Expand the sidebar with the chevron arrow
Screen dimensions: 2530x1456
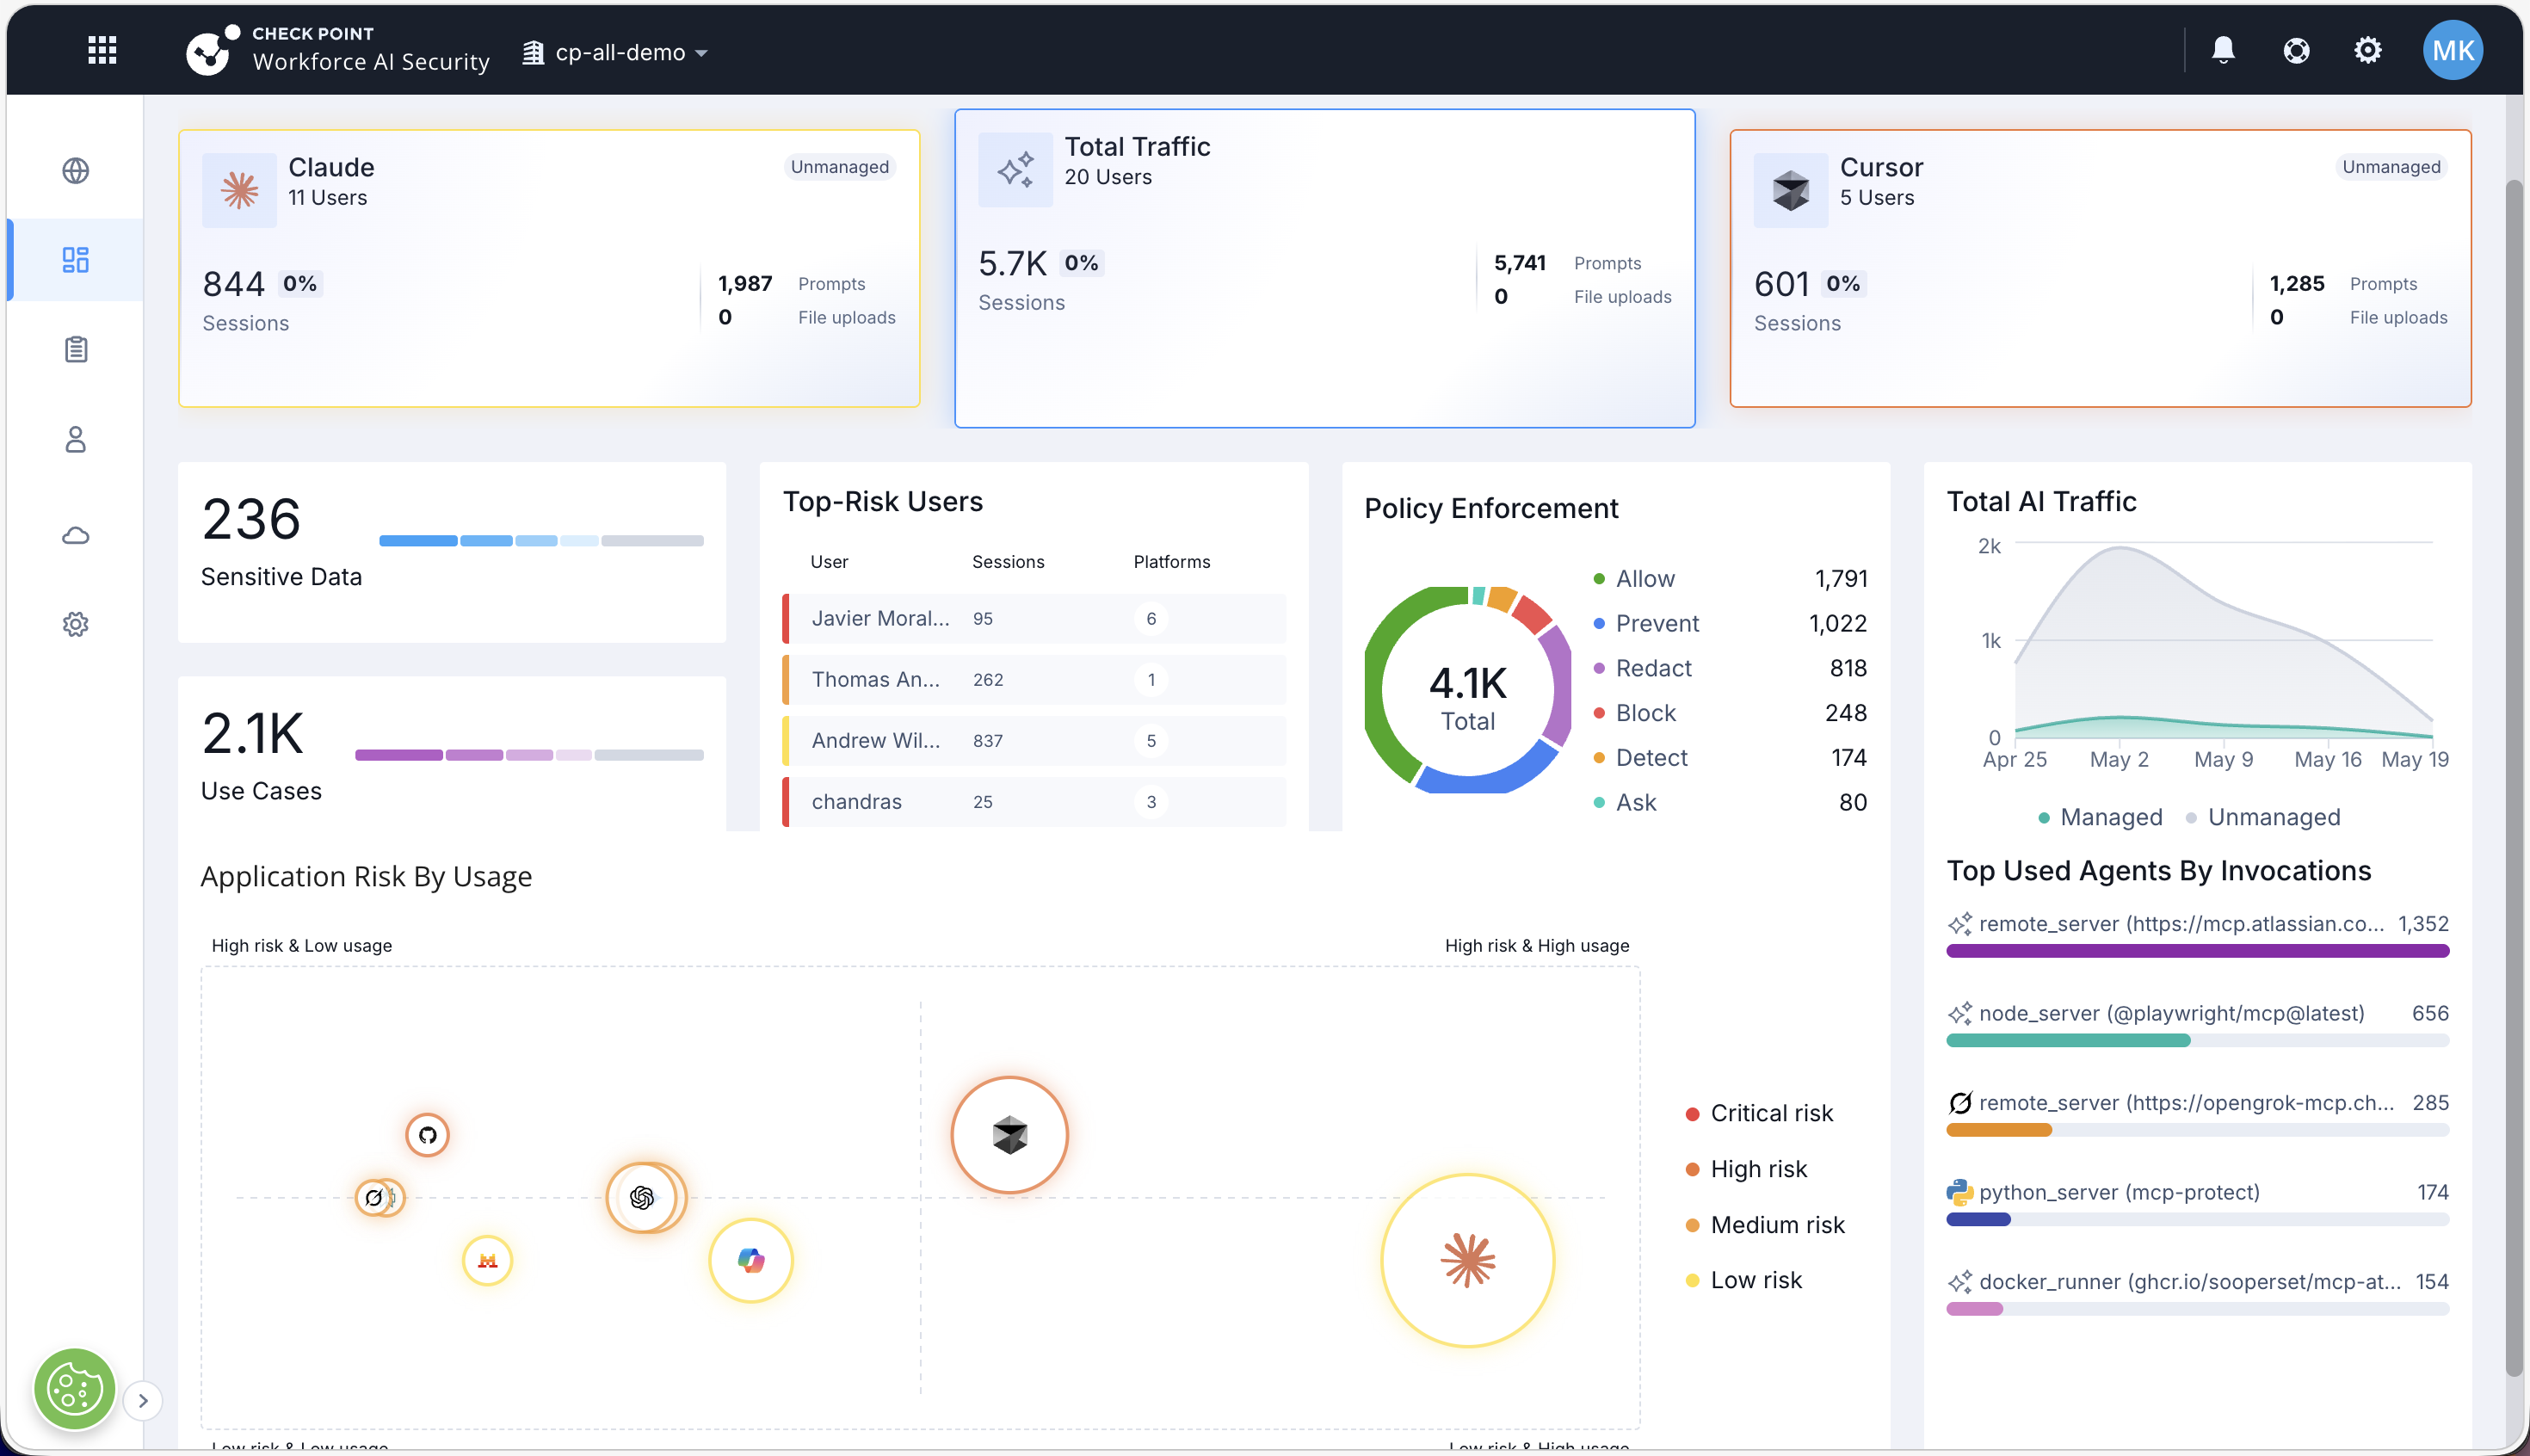tap(143, 1400)
